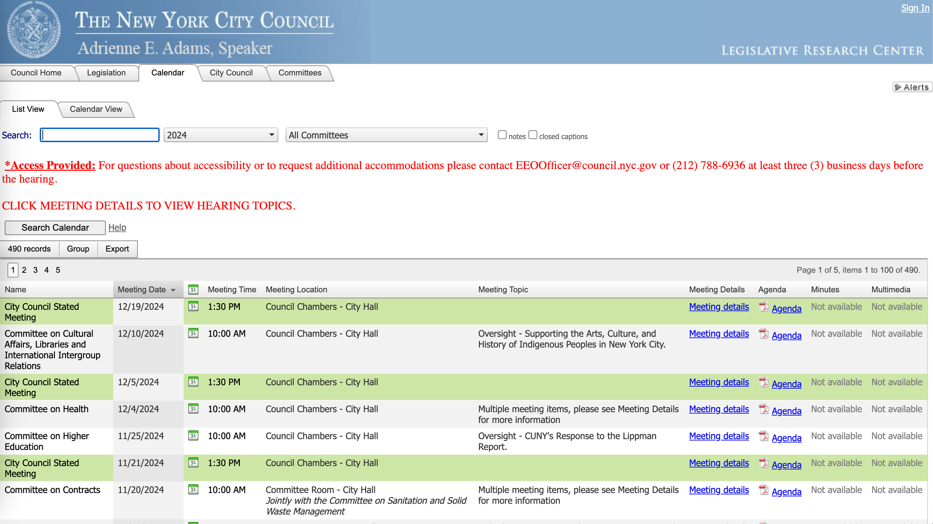
Task: Click the calendar icon for Committee on Higher Education
Action: pyautogui.click(x=193, y=436)
